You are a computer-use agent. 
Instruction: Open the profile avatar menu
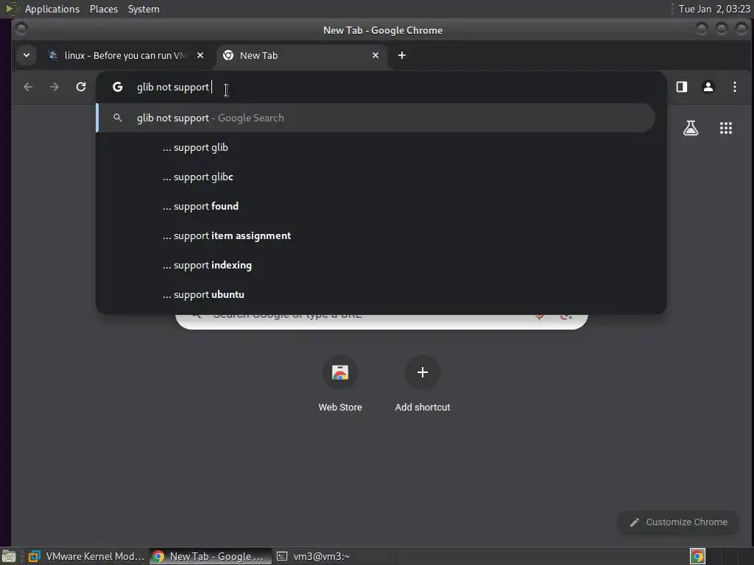708,87
